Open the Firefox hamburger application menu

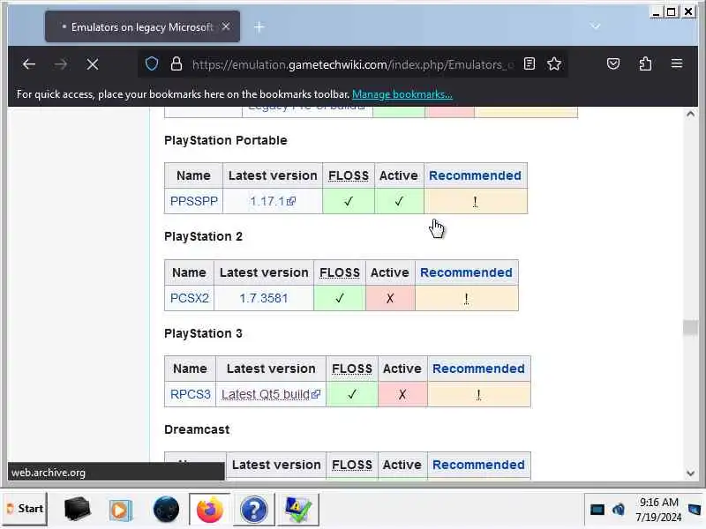coord(677,63)
